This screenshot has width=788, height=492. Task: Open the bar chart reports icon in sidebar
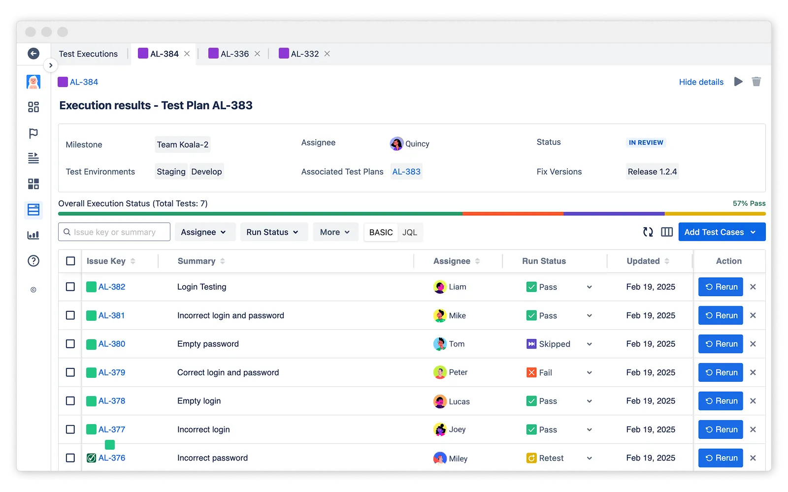(x=33, y=235)
